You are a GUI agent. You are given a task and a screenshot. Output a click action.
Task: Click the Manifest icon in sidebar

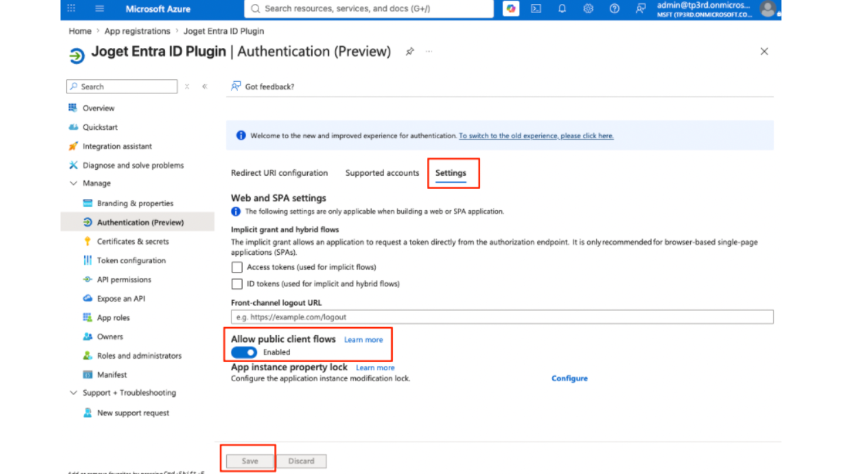click(x=87, y=375)
